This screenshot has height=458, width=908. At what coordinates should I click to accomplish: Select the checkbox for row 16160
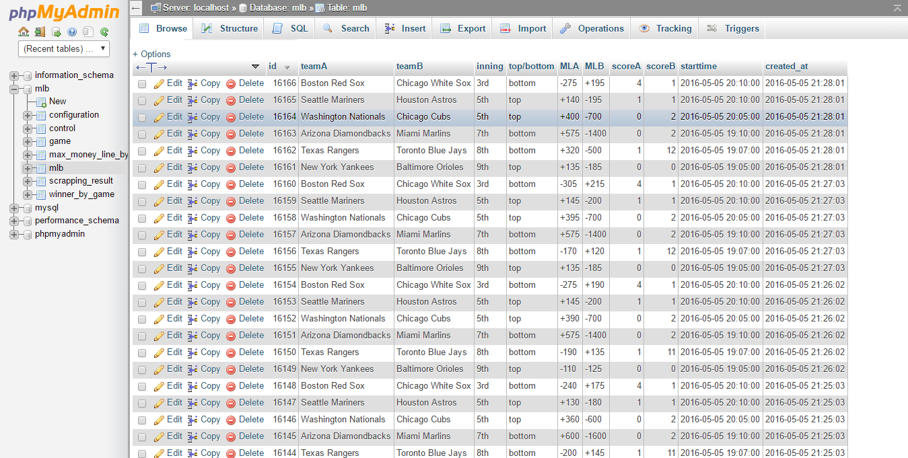(142, 184)
